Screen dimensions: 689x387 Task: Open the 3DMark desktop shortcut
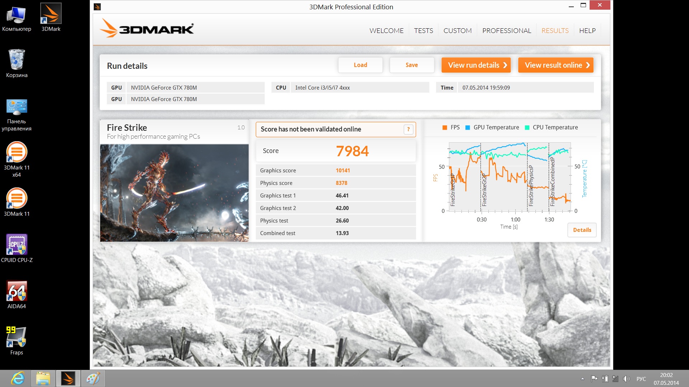coord(51,17)
